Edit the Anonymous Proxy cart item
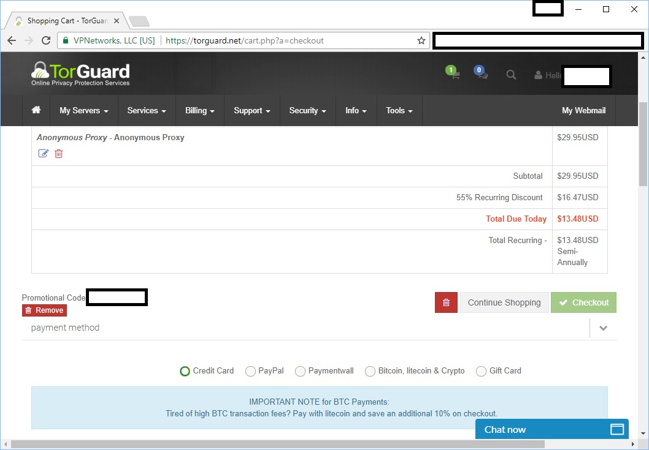The width and height of the screenshot is (649, 450). tap(43, 154)
